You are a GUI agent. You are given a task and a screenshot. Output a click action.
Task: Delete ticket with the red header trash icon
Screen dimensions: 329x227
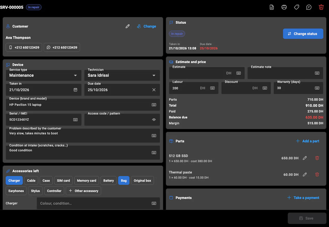(321, 7)
